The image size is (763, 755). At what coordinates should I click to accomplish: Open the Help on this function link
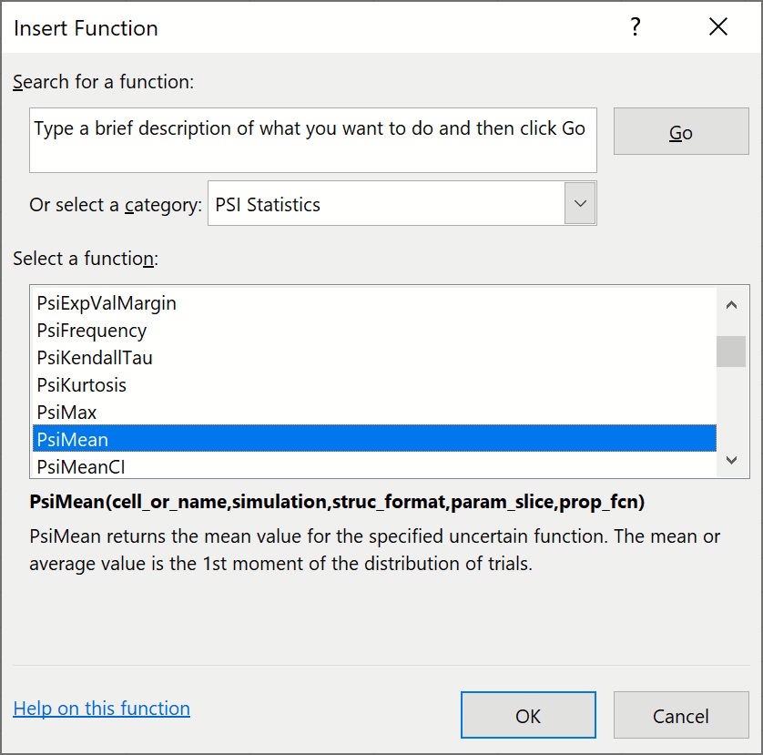point(101,709)
